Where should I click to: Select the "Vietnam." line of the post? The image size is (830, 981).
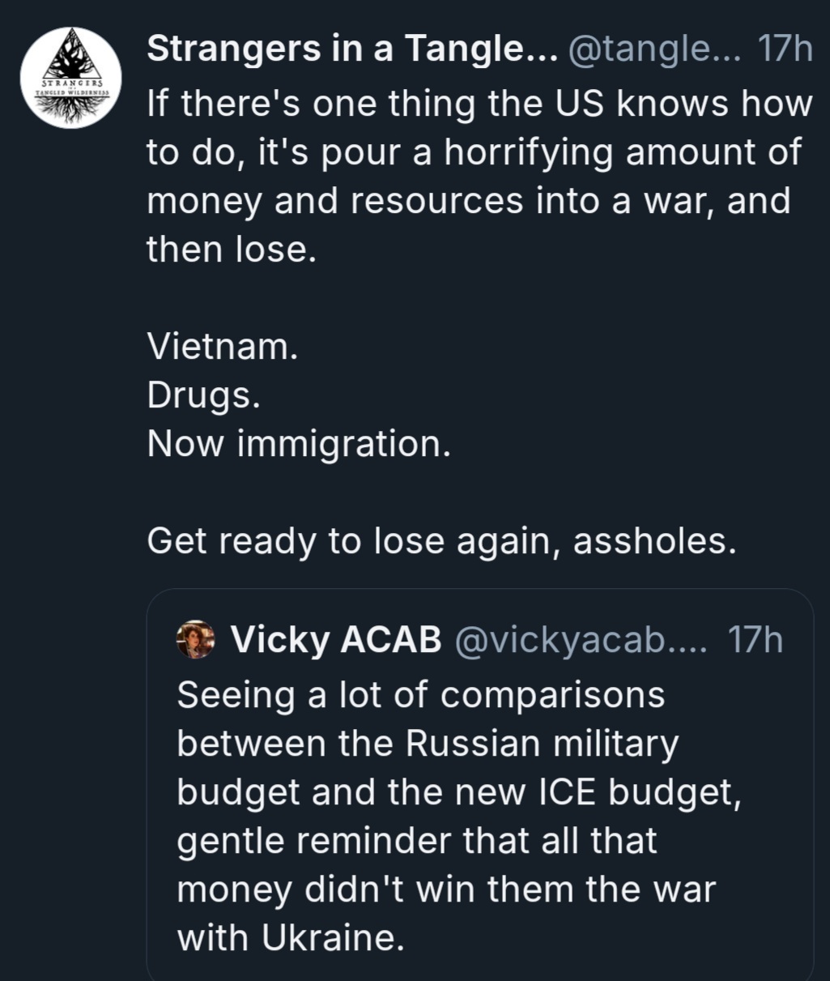pyautogui.click(x=223, y=348)
